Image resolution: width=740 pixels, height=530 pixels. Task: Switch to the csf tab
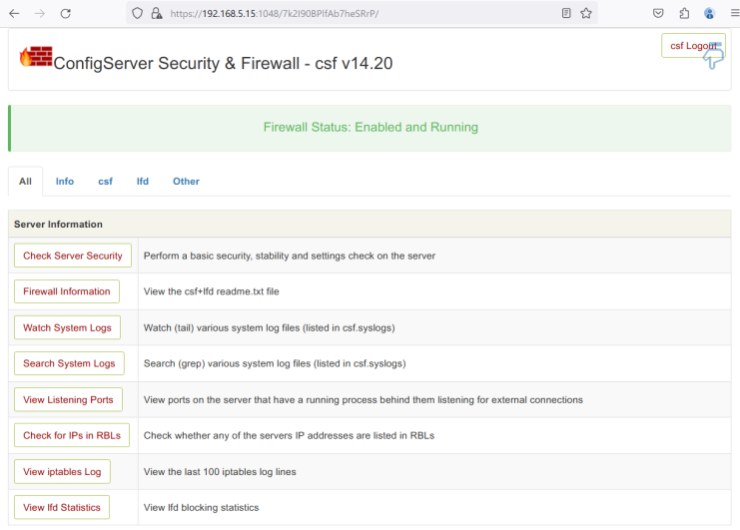coord(105,181)
